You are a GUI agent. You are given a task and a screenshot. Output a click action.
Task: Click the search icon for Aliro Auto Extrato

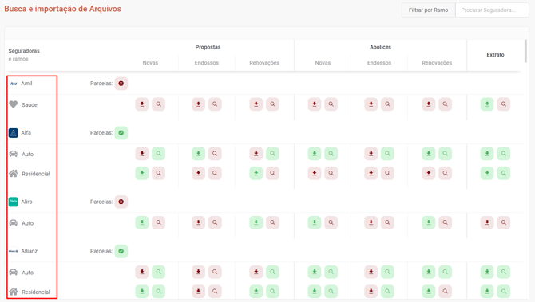point(504,222)
